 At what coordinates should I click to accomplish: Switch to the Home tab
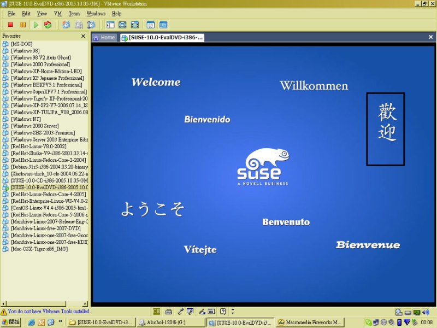104,38
